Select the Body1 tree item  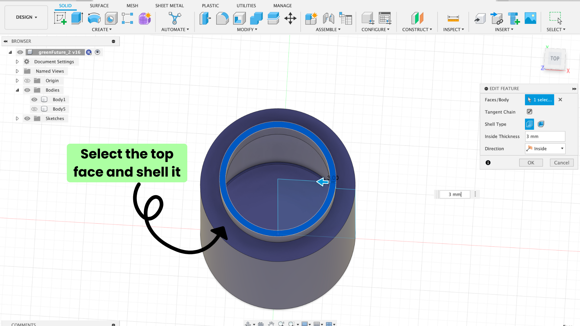[x=59, y=100]
